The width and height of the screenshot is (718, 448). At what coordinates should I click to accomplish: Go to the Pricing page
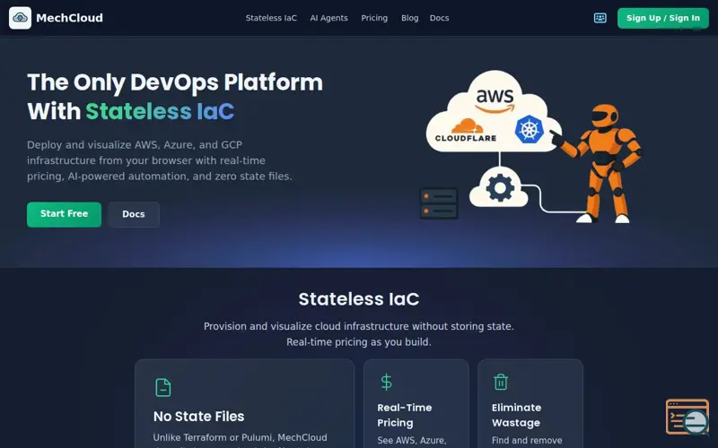(x=374, y=18)
